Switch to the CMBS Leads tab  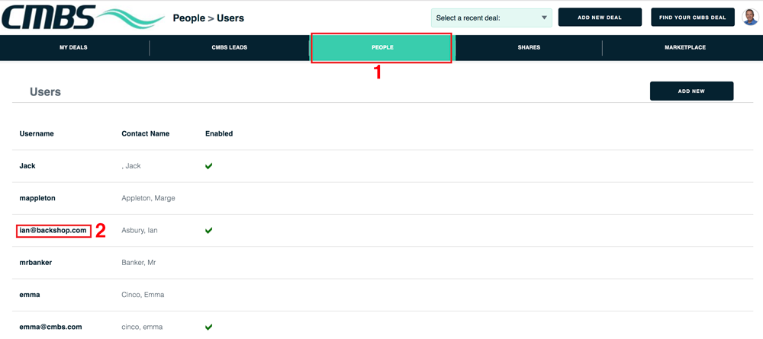point(230,47)
